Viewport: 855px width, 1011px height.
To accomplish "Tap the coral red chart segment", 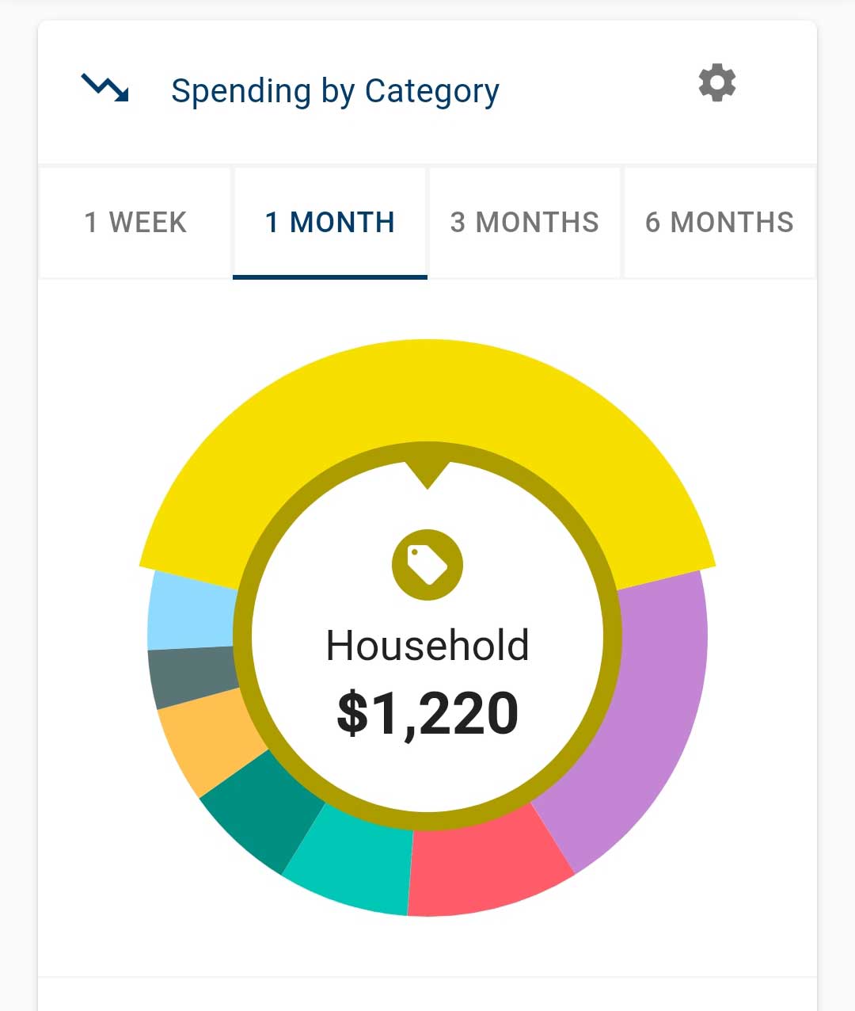I will [x=483, y=868].
